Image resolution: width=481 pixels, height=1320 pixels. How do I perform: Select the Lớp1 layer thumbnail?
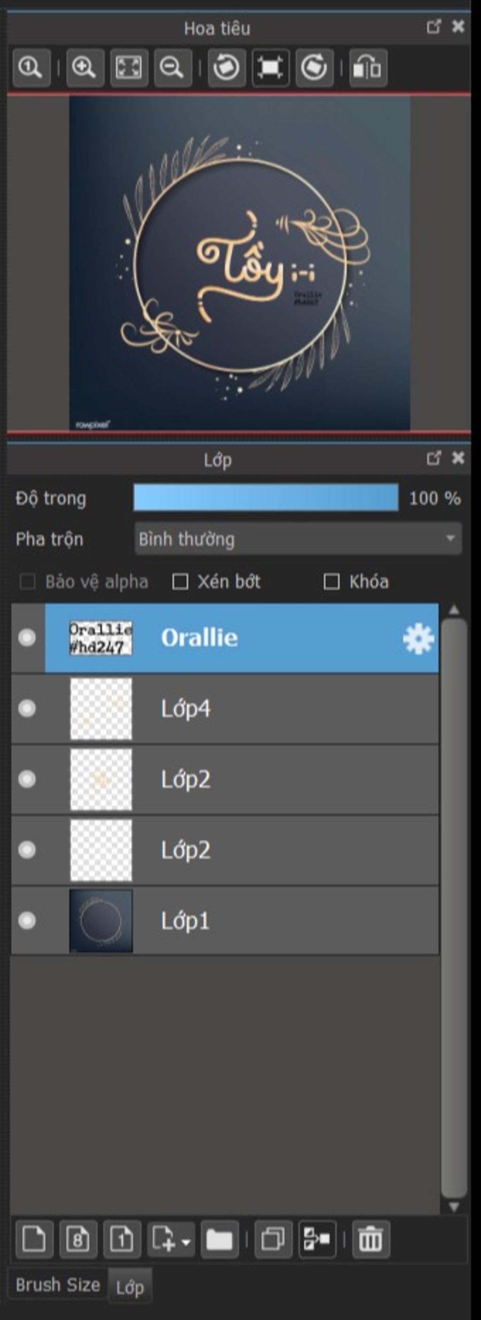click(x=101, y=921)
